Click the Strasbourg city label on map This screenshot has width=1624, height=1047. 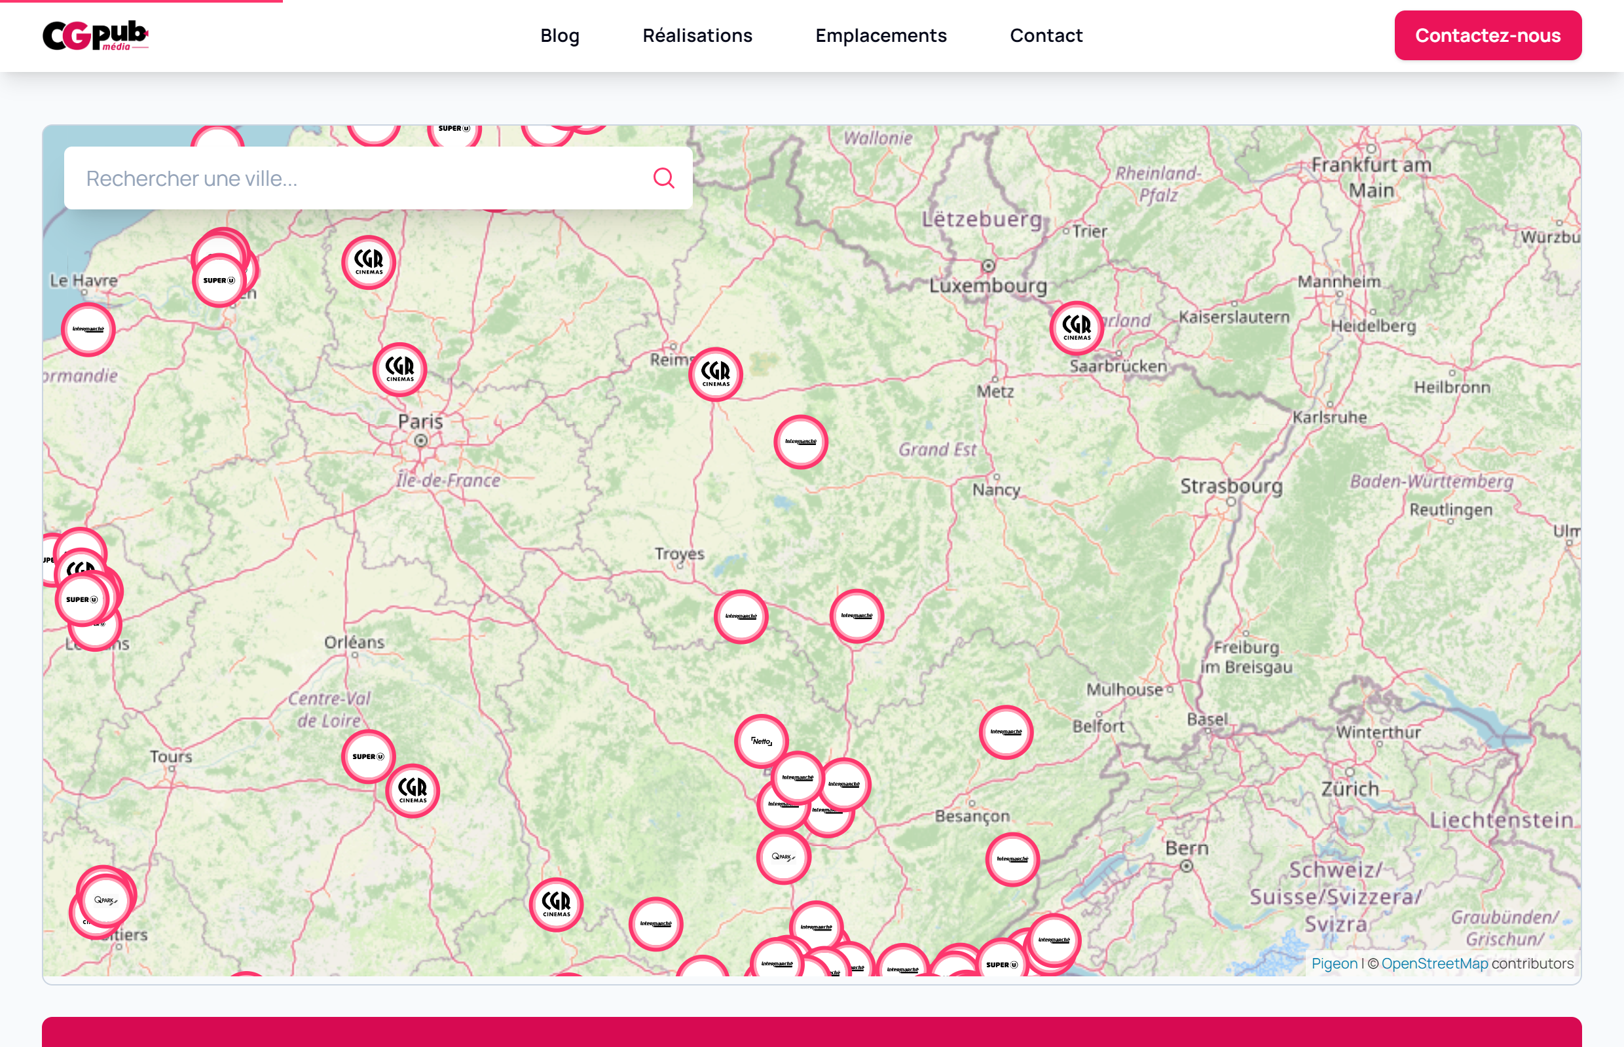point(1232,486)
